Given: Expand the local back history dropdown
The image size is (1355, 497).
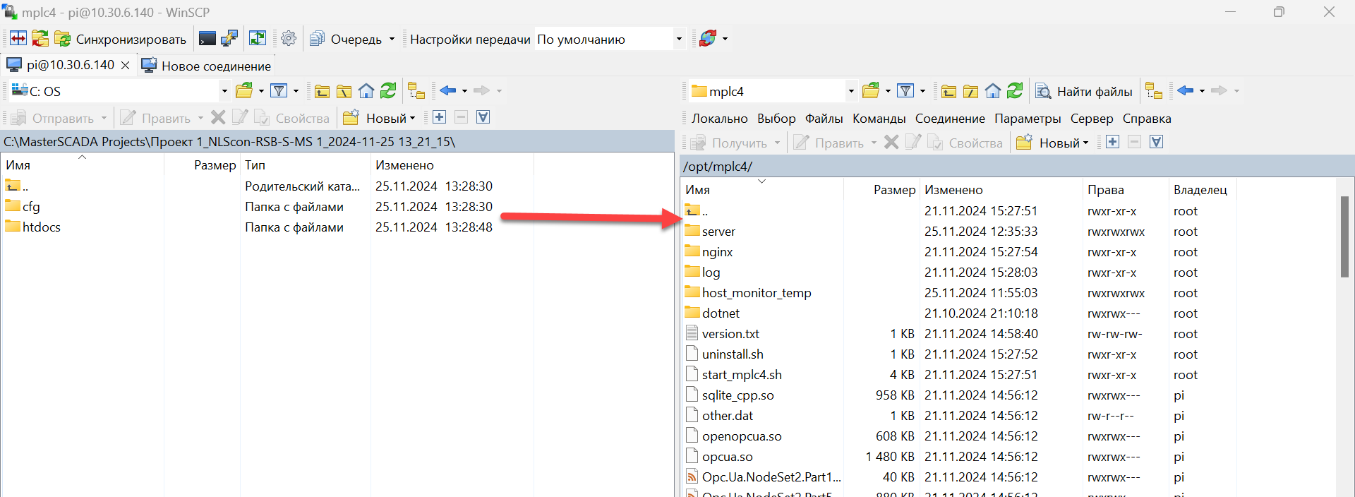Looking at the screenshot, I should (464, 90).
